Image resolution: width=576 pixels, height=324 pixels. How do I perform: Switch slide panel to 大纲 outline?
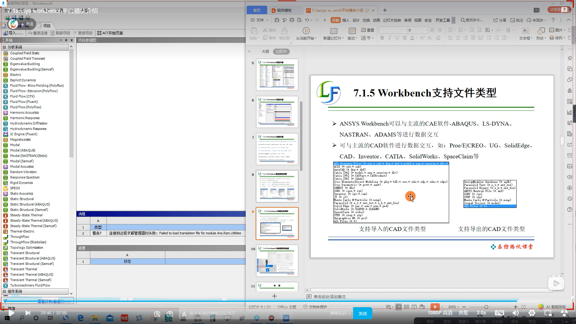pyautogui.click(x=265, y=52)
